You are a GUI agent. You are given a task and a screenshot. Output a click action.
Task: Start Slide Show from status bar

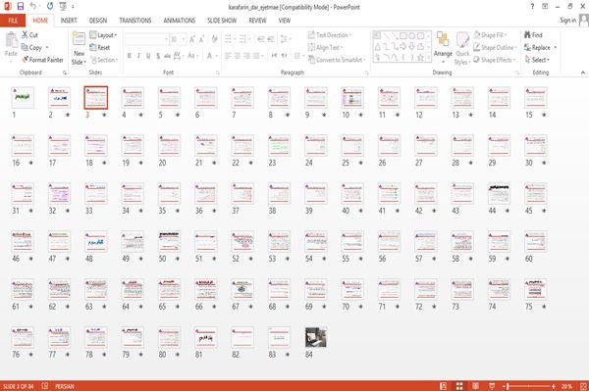[x=492, y=386]
